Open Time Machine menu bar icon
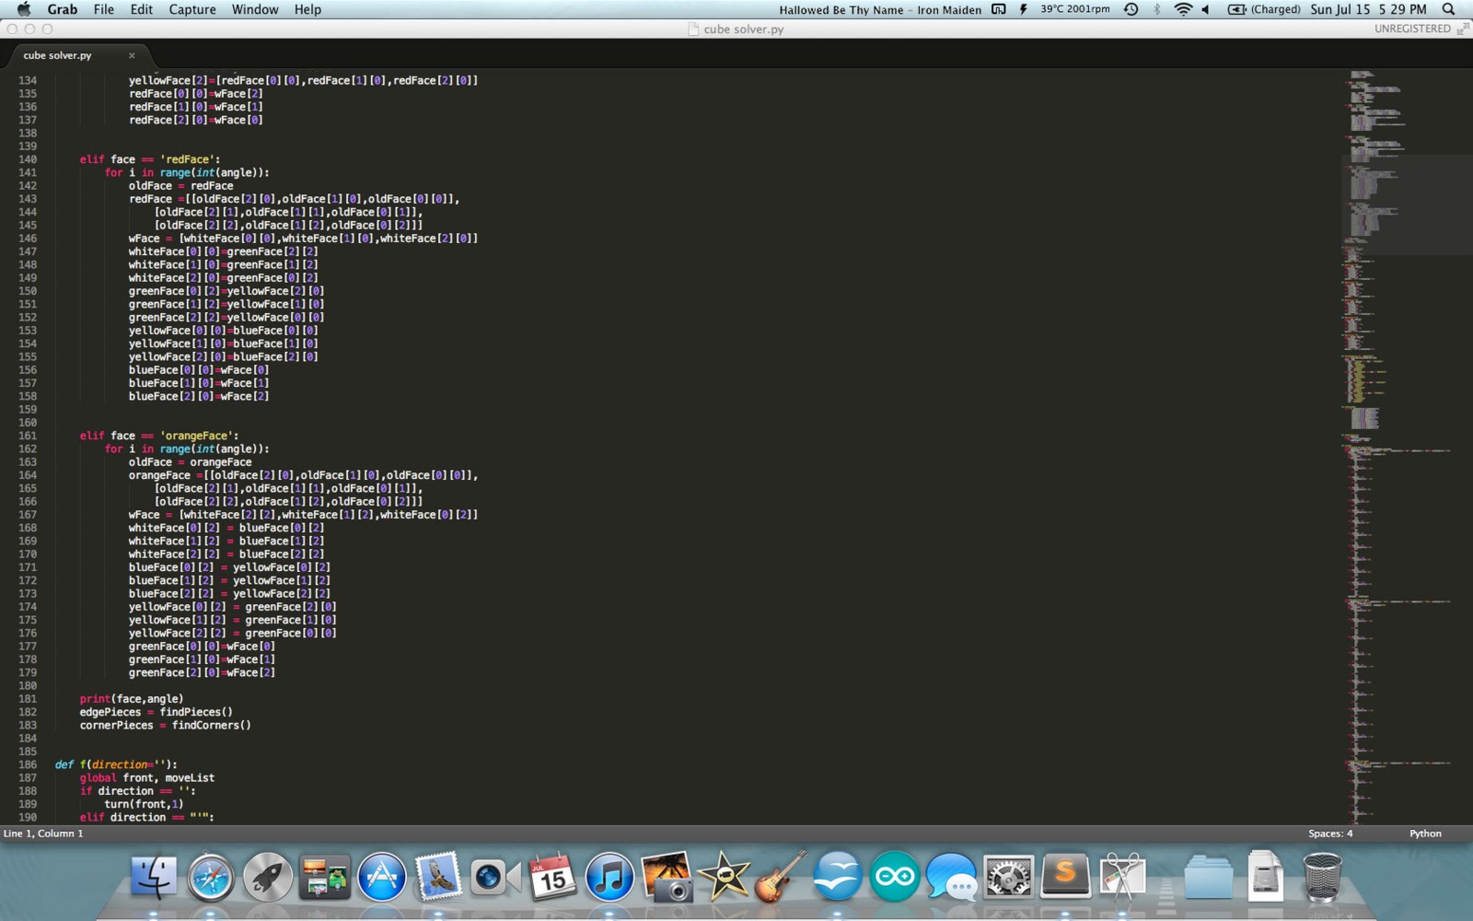The image size is (1473, 921). 1131,9
